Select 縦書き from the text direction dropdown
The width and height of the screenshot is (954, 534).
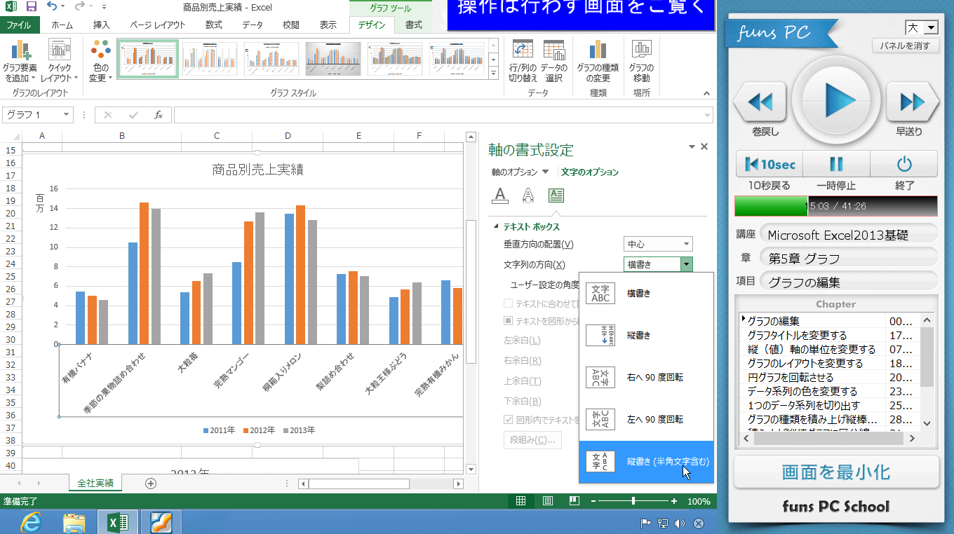point(640,335)
